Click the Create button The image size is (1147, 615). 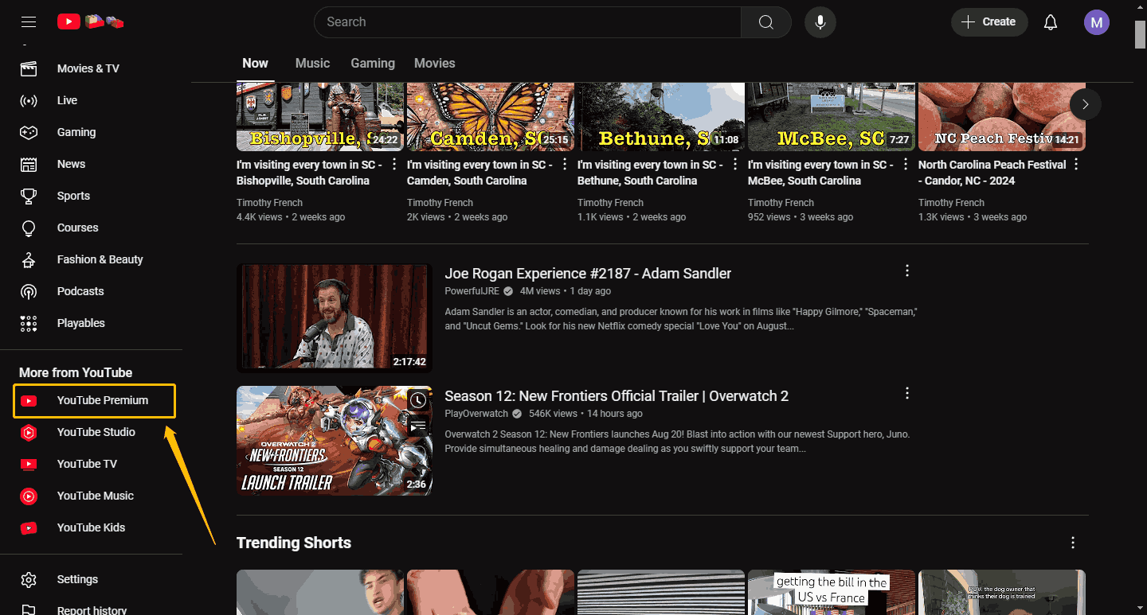989,22
